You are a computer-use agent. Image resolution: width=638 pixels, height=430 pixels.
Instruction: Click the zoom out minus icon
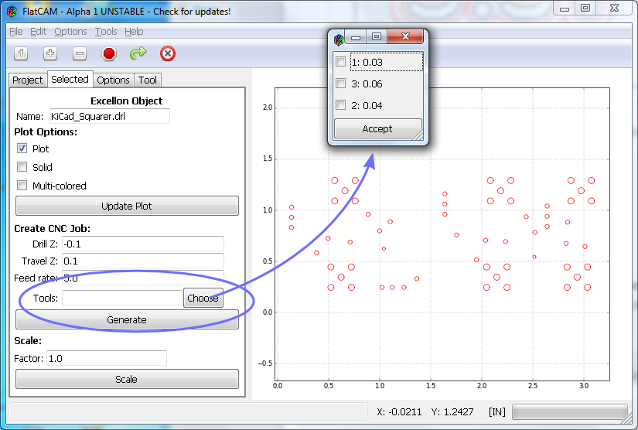[x=80, y=53]
